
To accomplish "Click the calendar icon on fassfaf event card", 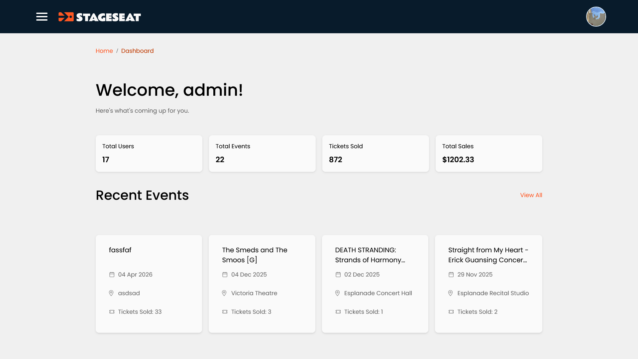I will coord(112,275).
